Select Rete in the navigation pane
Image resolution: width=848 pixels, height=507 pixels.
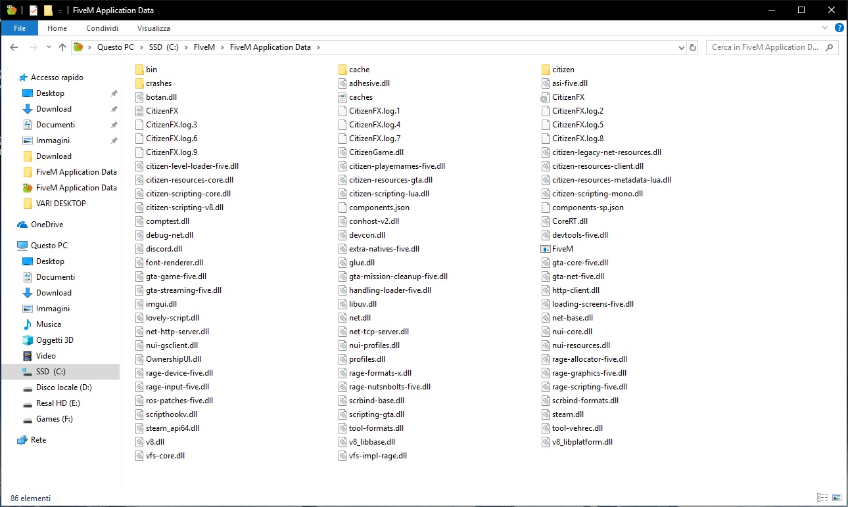click(32, 440)
